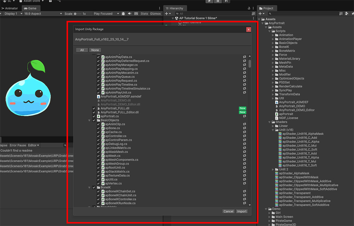Click the Pause button in the top toolbar
The width and height of the screenshot is (354, 226).
coord(218,1)
